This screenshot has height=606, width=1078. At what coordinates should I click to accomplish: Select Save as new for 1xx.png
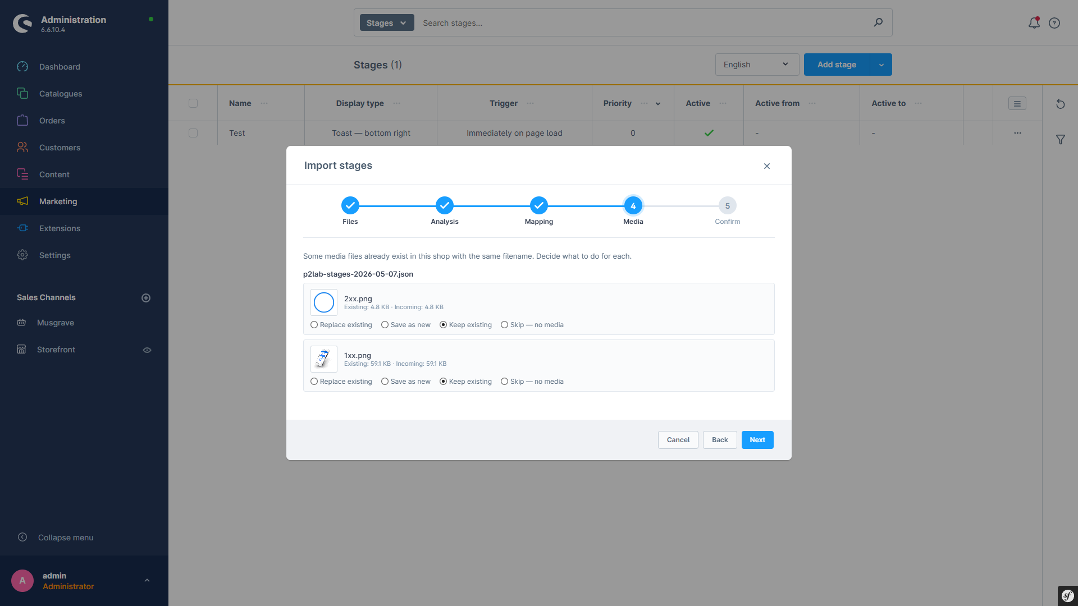coord(406,382)
